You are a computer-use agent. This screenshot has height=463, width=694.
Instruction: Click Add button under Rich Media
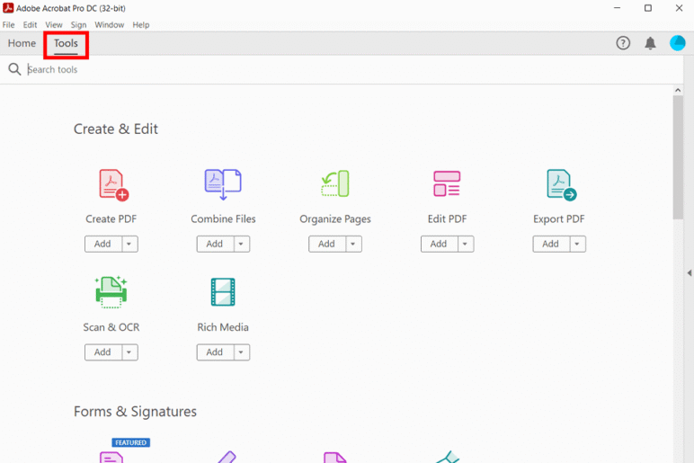point(215,352)
